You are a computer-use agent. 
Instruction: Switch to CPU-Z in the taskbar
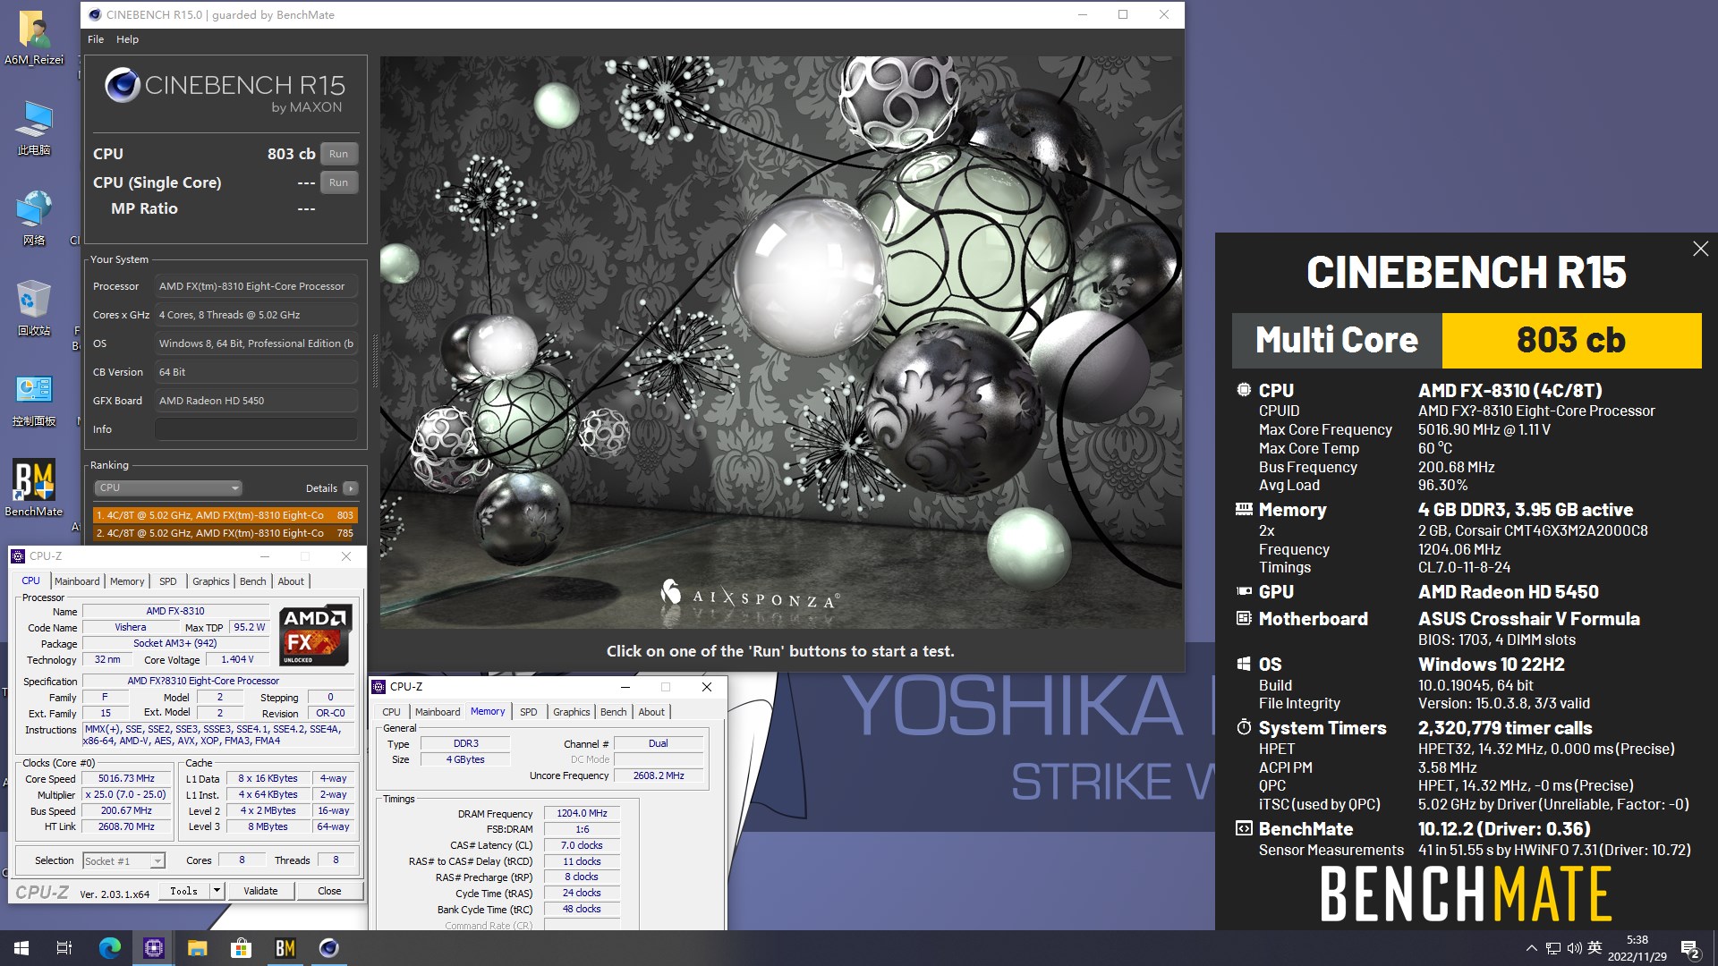coord(153,948)
